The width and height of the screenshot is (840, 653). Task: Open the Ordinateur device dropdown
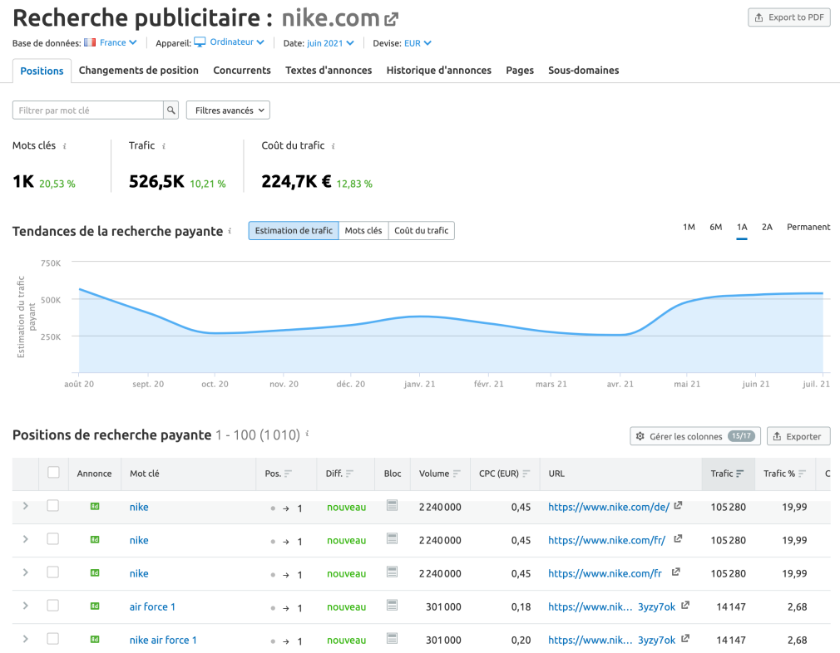pos(237,42)
